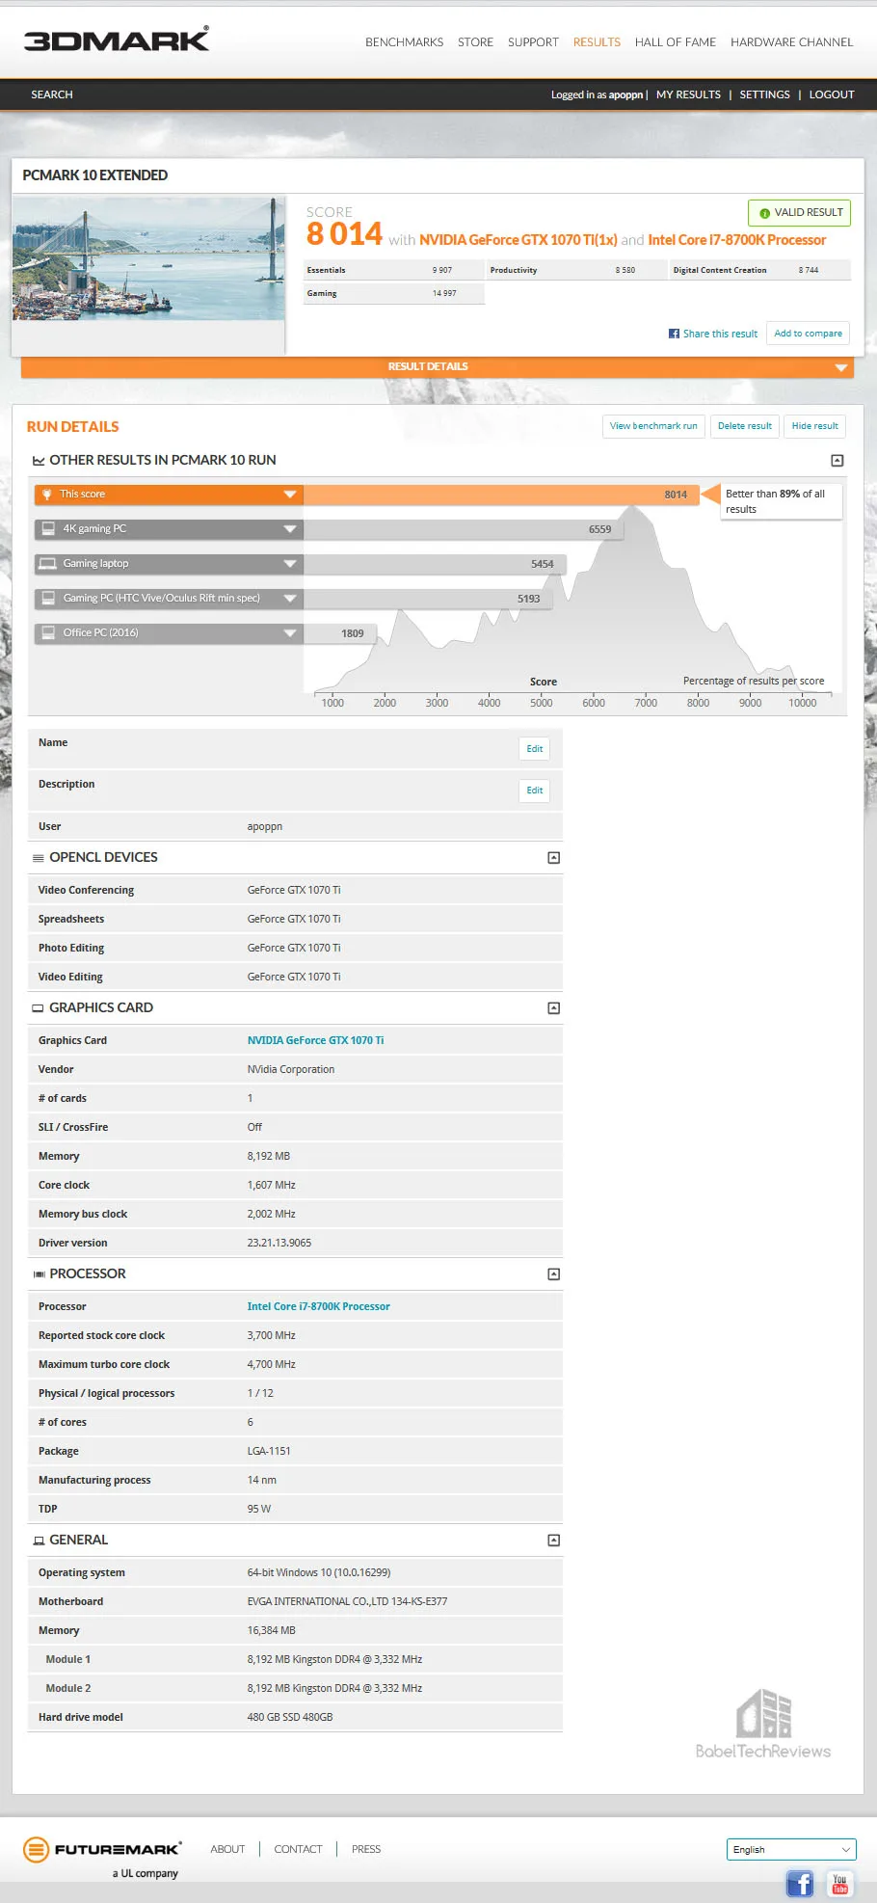Collapse the Processor section
The image size is (877, 1903).
553,1274
